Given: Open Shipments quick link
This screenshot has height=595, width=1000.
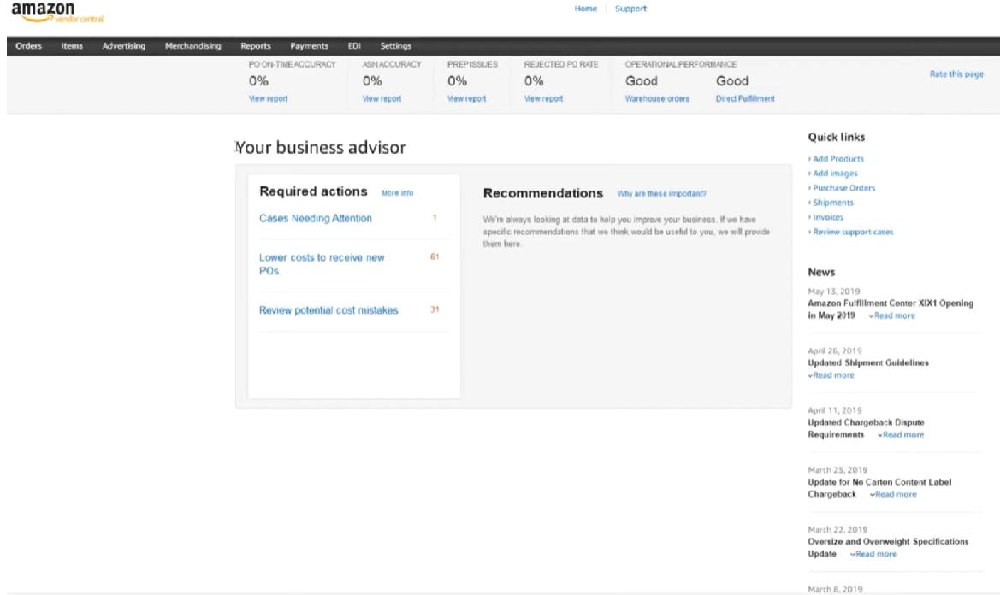Looking at the screenshot, I should click(833, 203).
